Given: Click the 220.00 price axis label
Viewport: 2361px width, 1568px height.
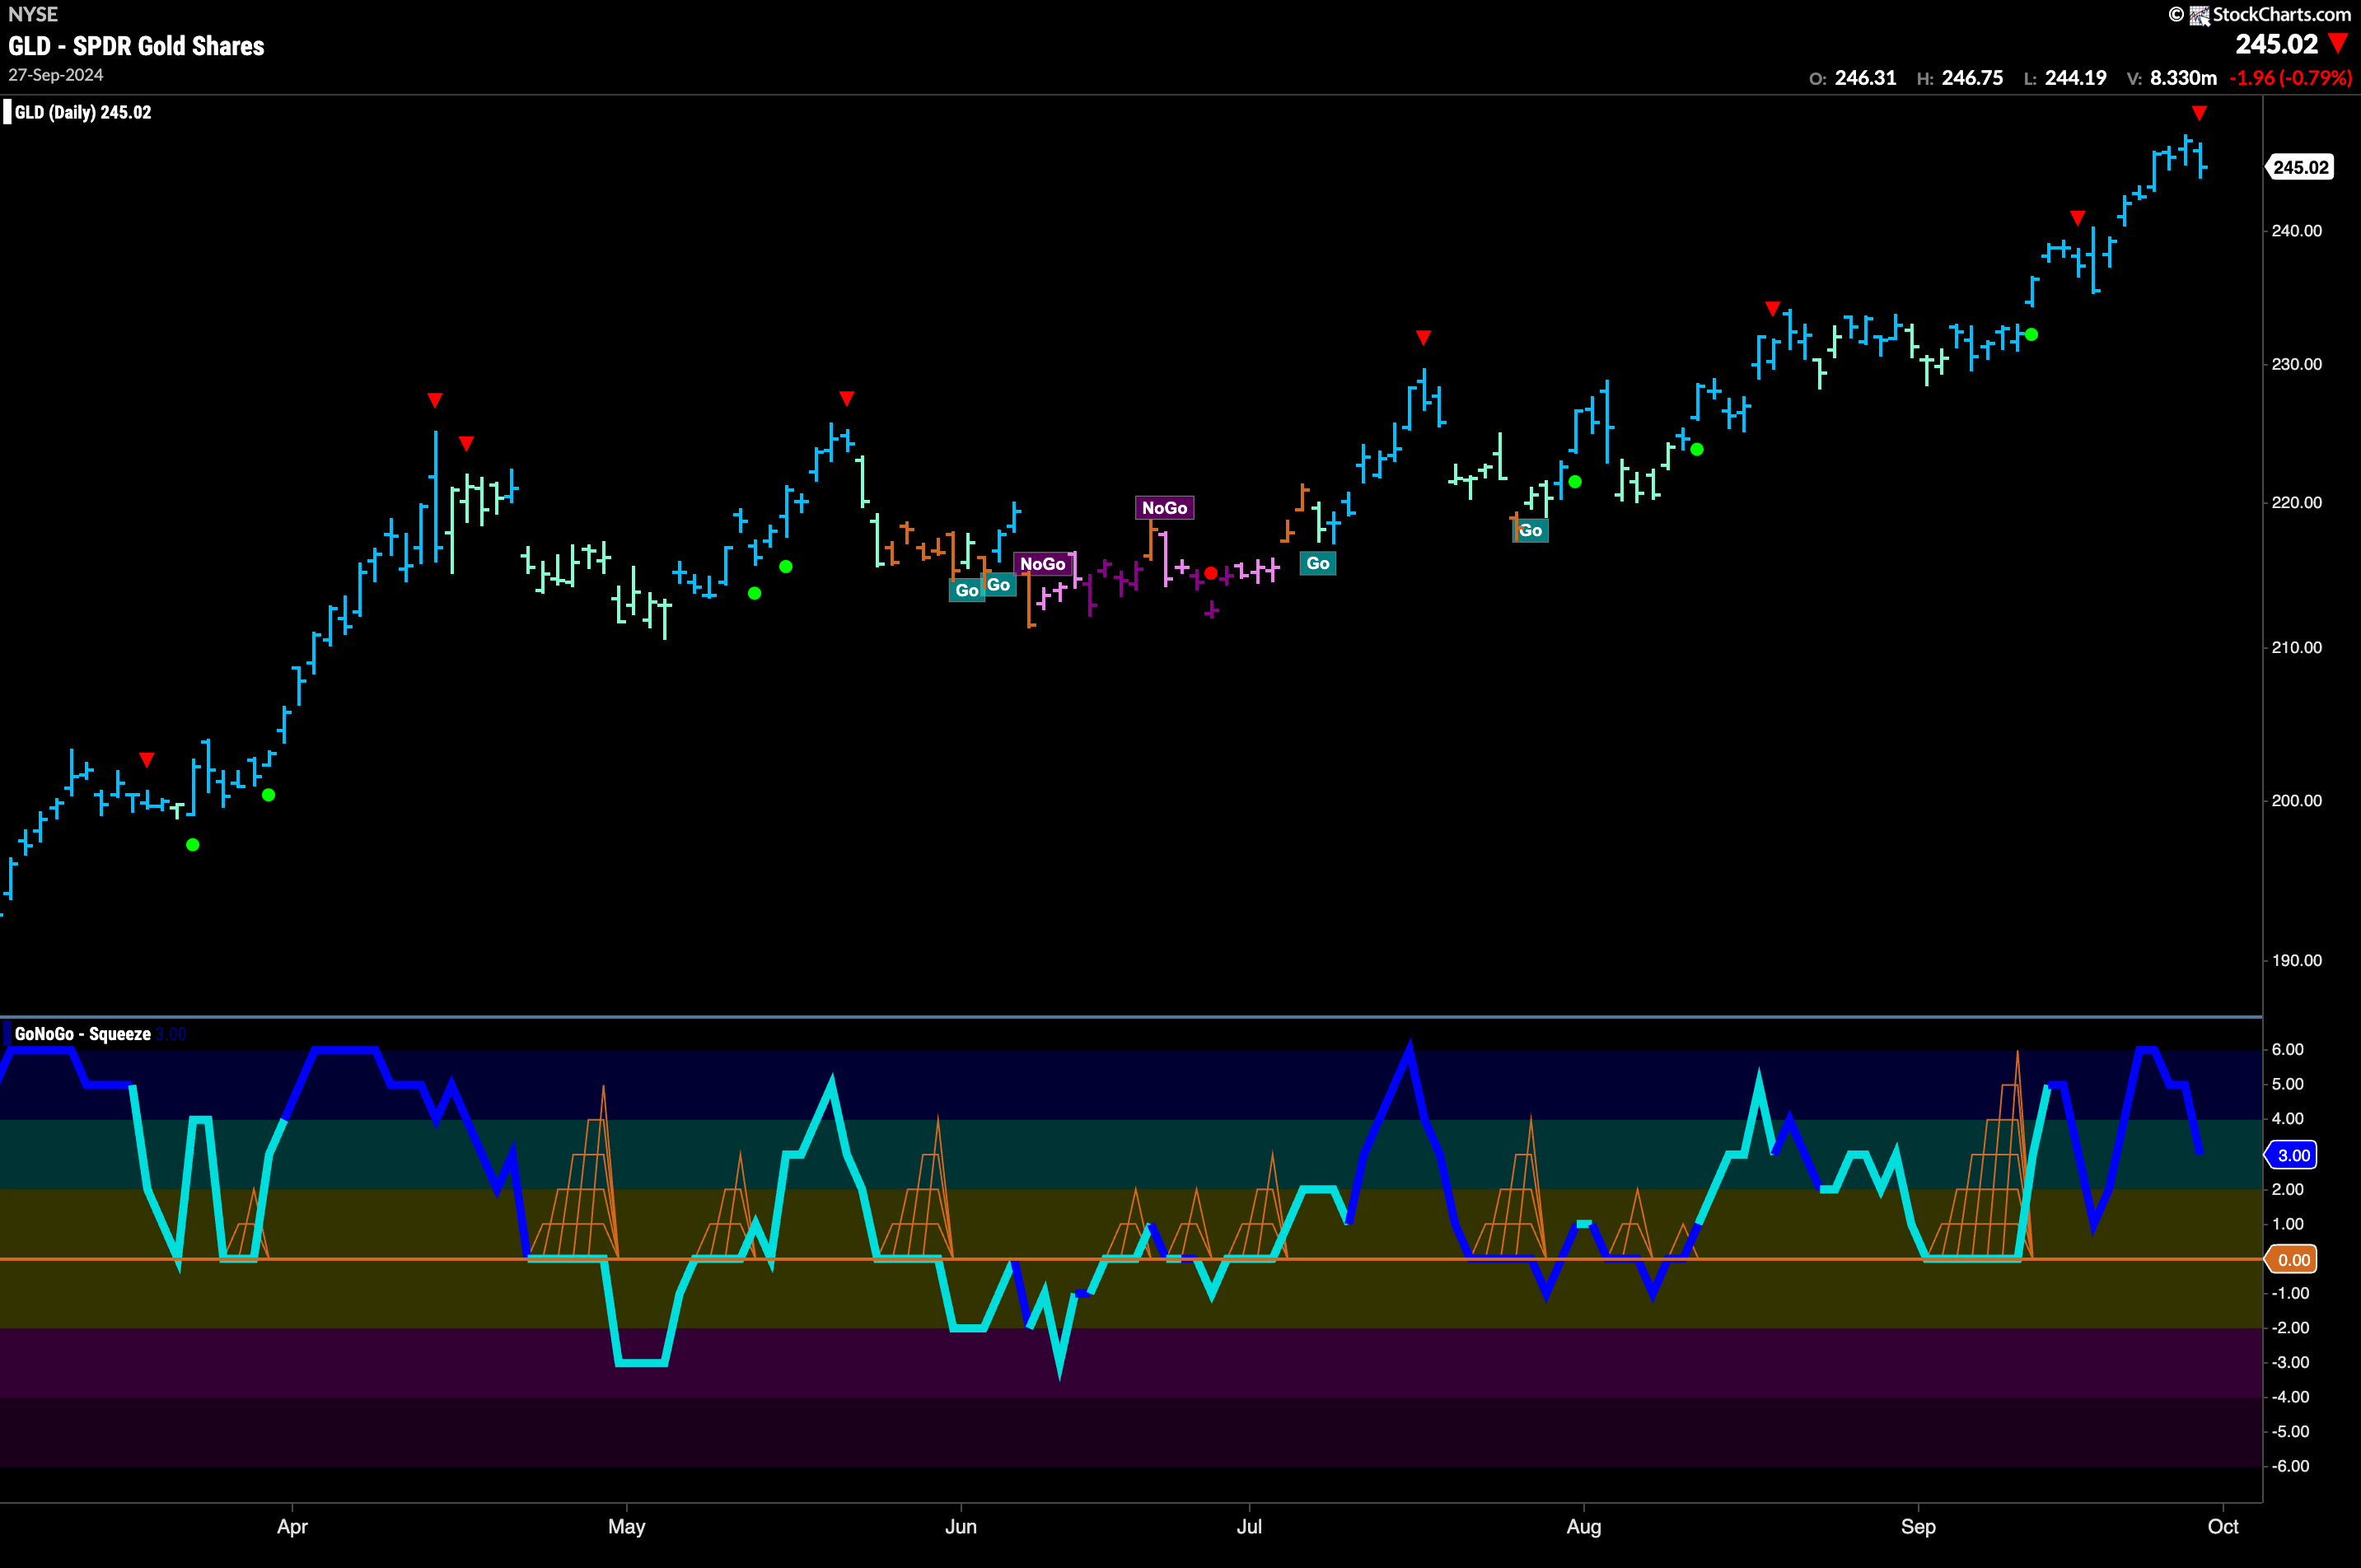Looking at the screenshot, I should [x=2296, y=502].
